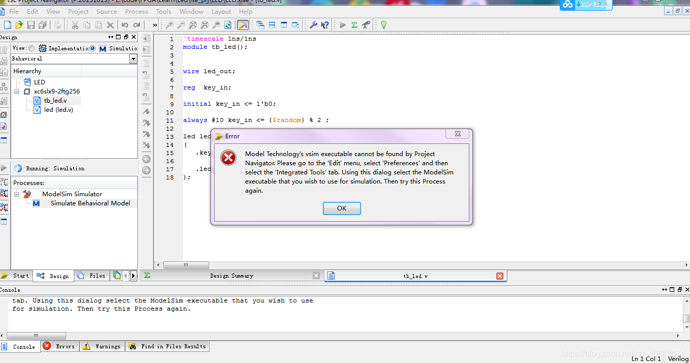Click the green sigma toolbar icon
This screenshot has width=690, height=363.
(354, 25)
